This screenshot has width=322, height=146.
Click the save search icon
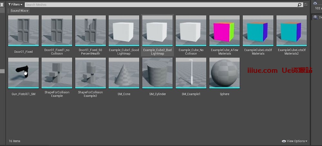[x=305, y=5]
